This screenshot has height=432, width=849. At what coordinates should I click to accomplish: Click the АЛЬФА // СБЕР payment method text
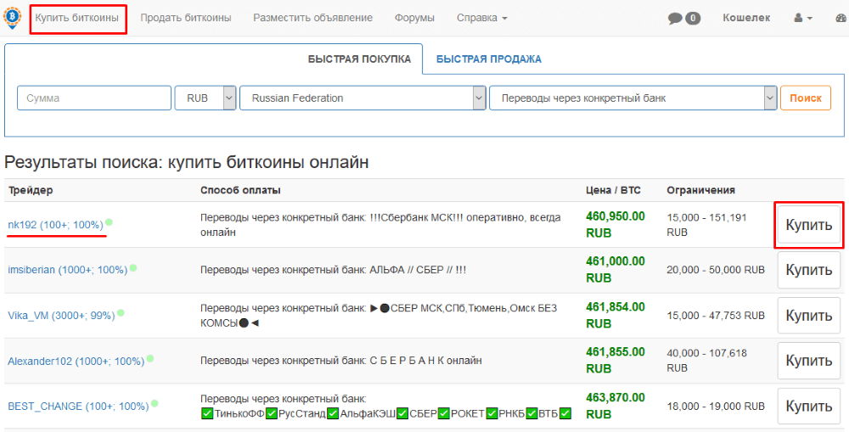tap(333, 270)
